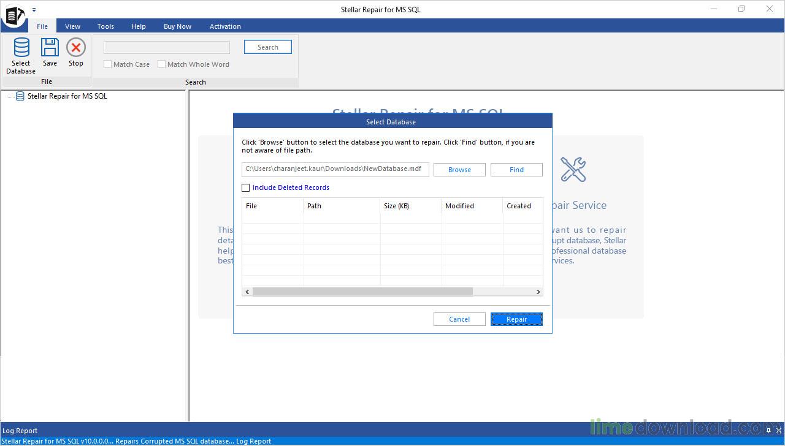Click the database icon in tree panel
Viewport: 785px width, 446px height.
coord(20,96)
